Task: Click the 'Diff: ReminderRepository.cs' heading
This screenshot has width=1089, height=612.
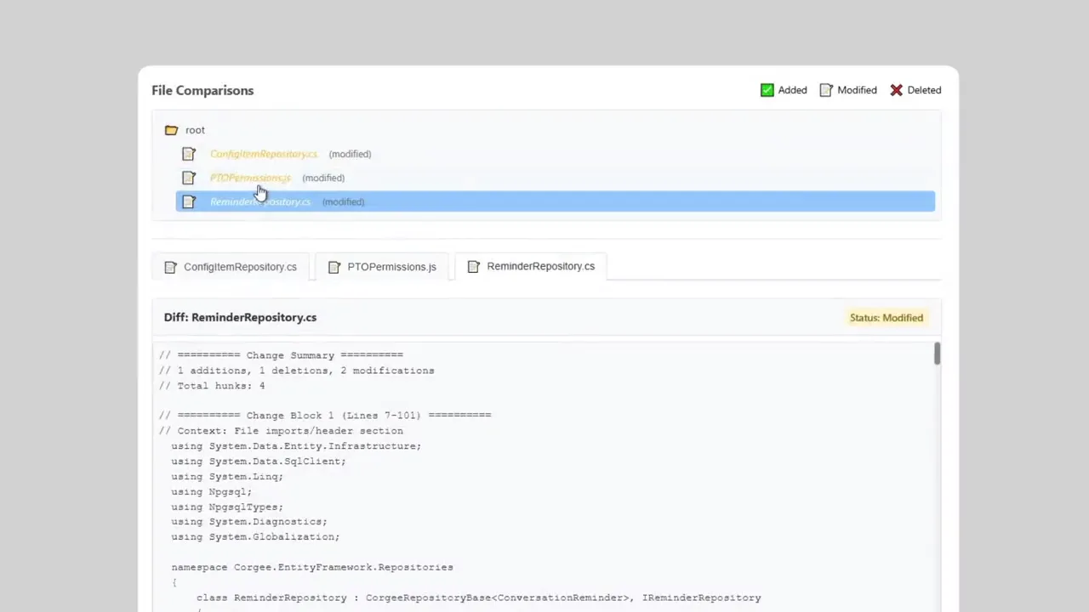Action: click(x=240, y=317)
